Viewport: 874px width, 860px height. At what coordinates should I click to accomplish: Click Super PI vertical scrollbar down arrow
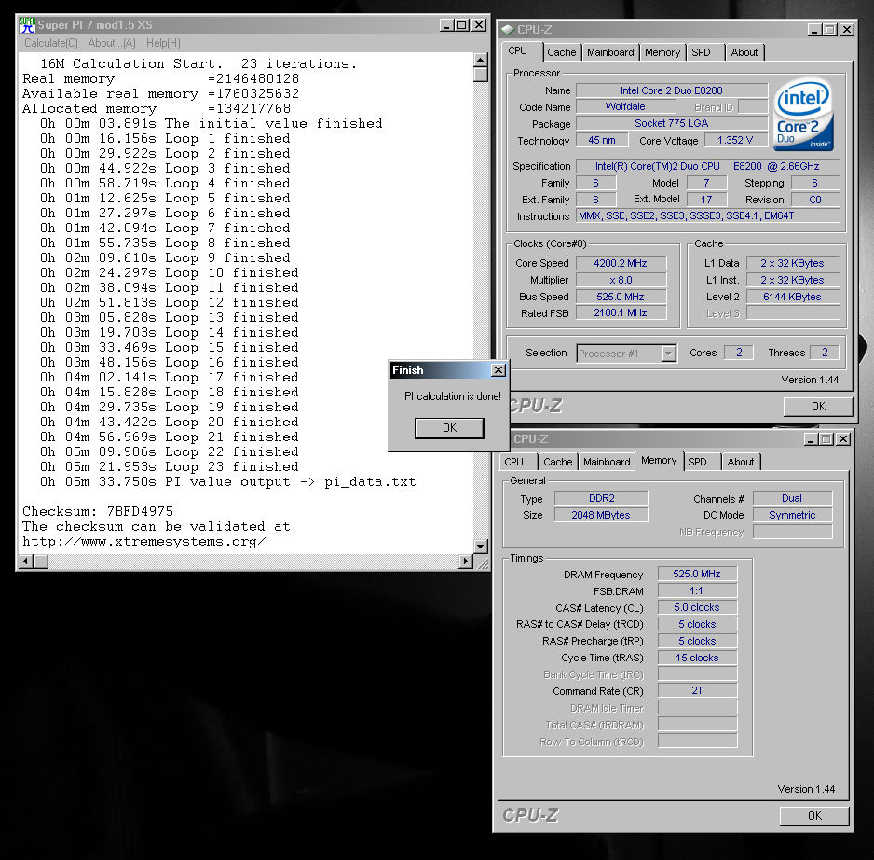[x=481, y=546]
